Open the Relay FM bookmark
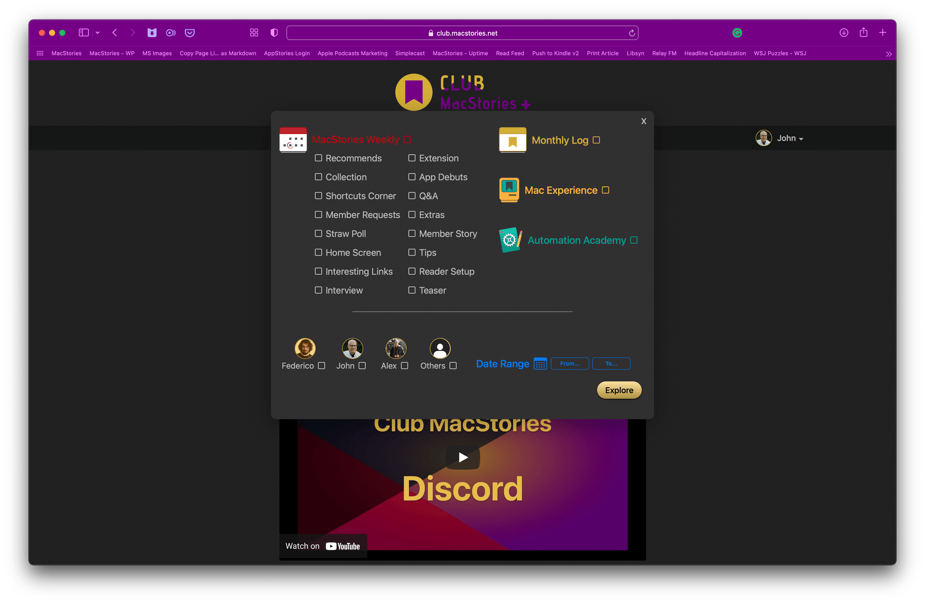The height and width of the screenshot is (603, 925). (x=664, y=53)
